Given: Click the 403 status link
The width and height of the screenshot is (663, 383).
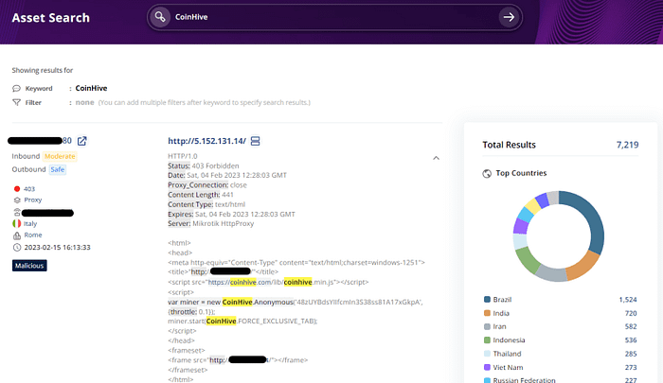Looking at the screenshot, I should coord(29,189).
